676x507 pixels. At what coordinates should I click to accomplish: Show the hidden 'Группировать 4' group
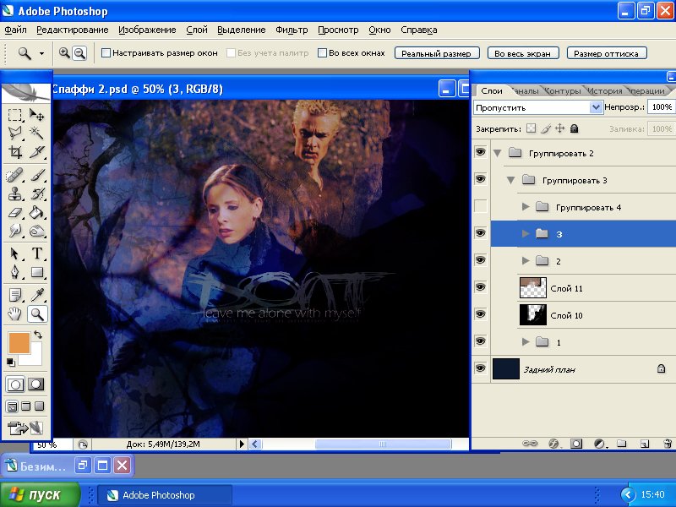(481, 207)
